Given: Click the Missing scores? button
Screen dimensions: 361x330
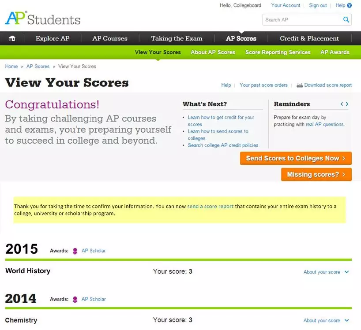Looking at the screenshot, I should click(316, 174).
